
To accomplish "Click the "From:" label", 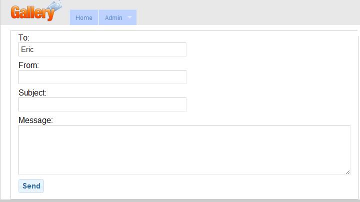I will (28, 65).
